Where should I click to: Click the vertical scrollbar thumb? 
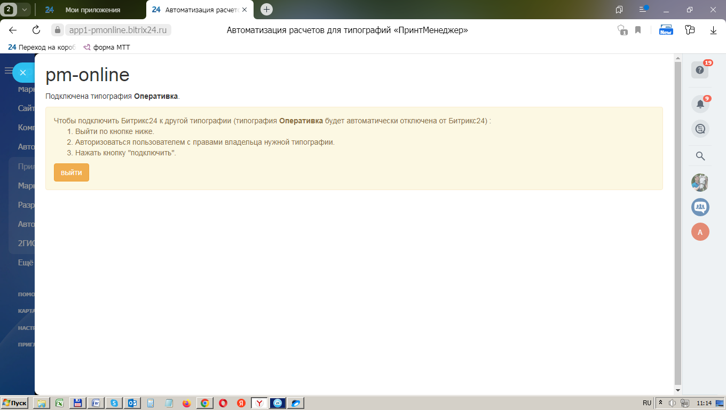pyautogui.click(x=678, y=224)
